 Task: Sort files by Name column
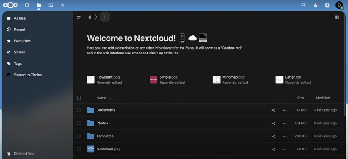[101, 98]
